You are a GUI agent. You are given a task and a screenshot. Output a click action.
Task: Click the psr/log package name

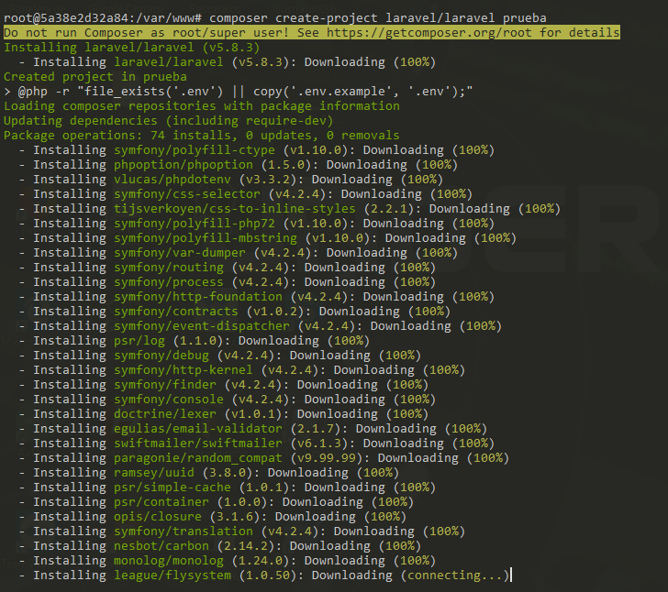(139, 341)
